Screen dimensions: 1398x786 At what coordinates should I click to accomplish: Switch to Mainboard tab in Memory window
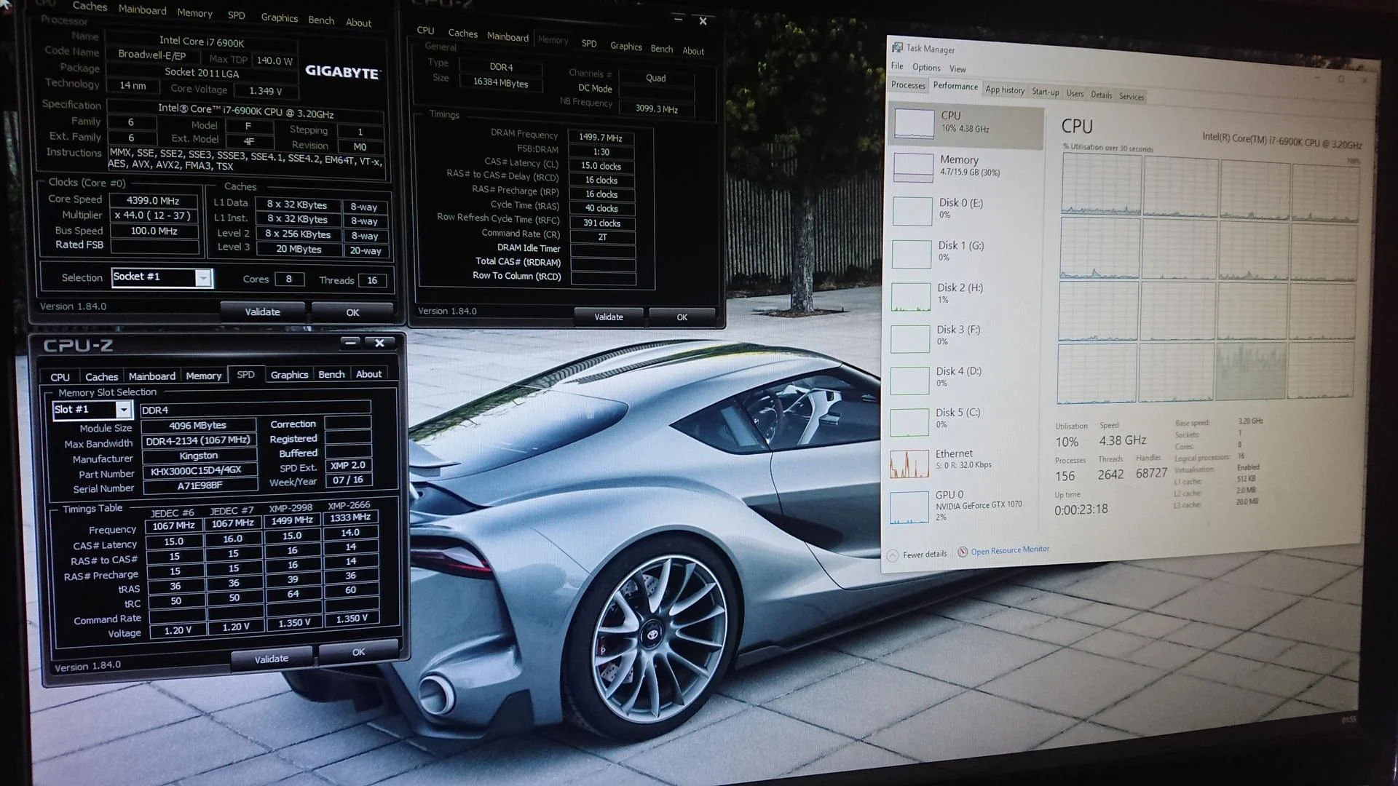[508, 37]
